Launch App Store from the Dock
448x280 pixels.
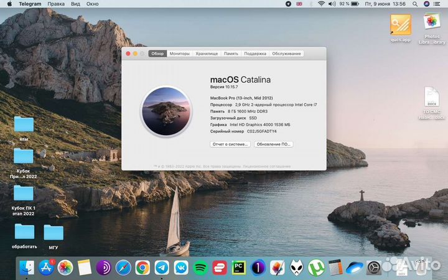(46, 268)
